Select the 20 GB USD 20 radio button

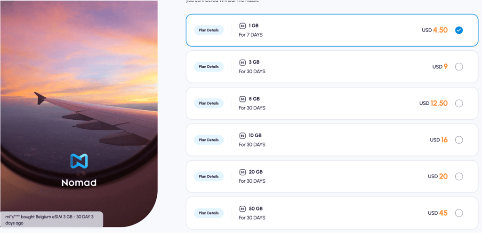pos(458,177)
